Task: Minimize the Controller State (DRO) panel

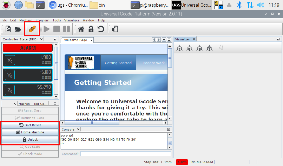Action: pos(55,39)
